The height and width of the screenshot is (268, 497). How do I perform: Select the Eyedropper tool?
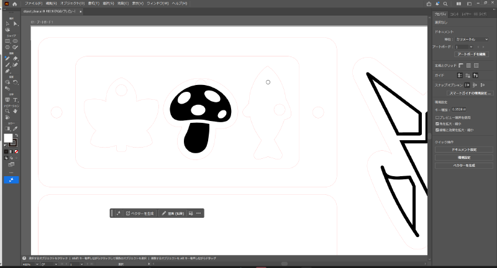pos(15,129)
